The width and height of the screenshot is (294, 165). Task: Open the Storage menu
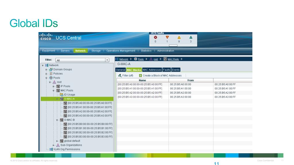(96, 51)
